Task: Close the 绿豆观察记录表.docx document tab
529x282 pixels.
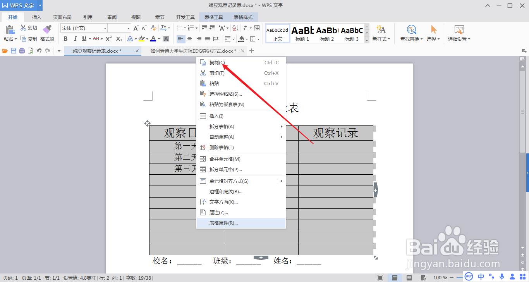Action: [137, 51]
